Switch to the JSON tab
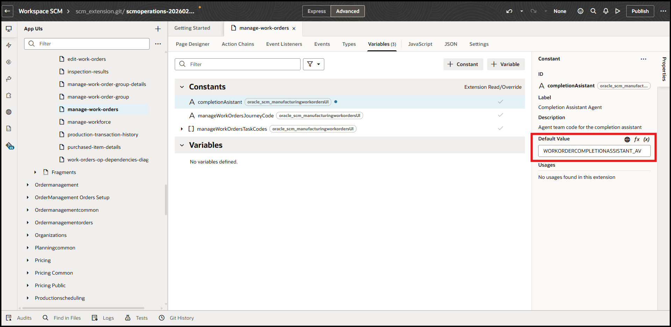Screen dimensions: 671x327 (451, 44)
